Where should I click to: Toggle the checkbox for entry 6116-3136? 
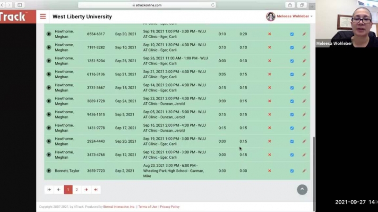[x=292, y=74]
